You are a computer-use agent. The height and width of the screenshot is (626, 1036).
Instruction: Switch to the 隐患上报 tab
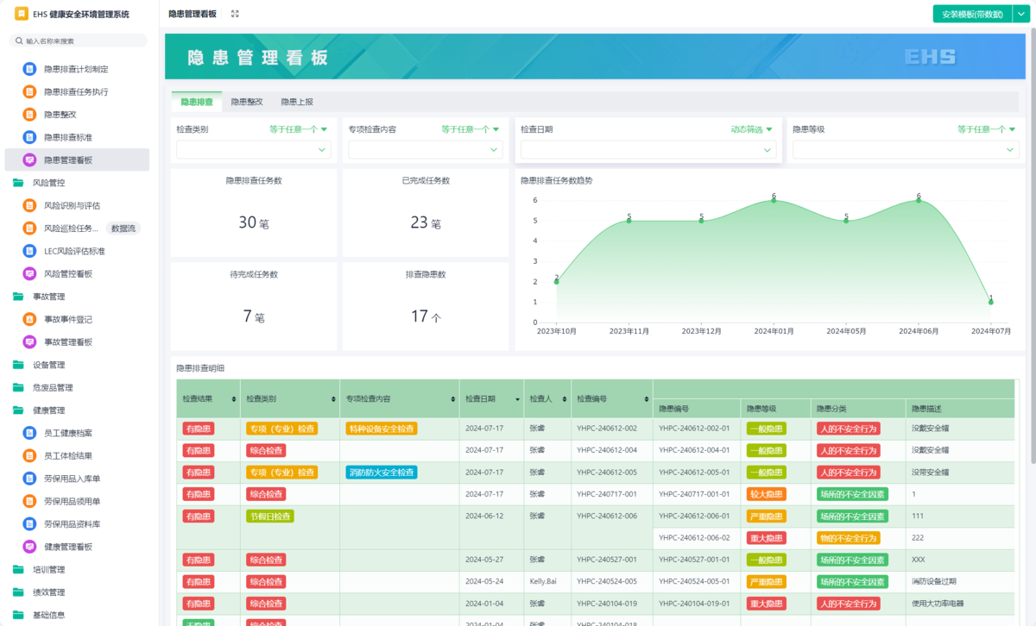click(297, 102)
